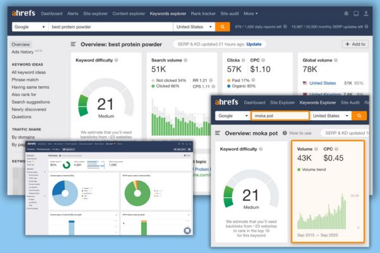Click the info icon next to Global volume
The height and width of the screenshot is (253, 380).
(336, 60)
